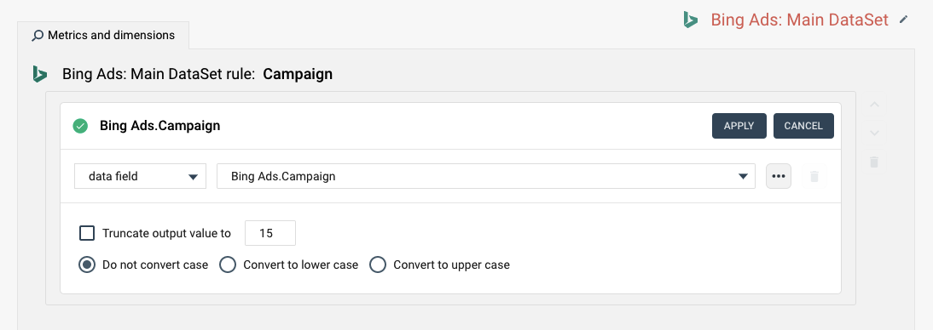Click the APPLY button
The height and width of the screenshot is (330, 933).
click(739, 126)
